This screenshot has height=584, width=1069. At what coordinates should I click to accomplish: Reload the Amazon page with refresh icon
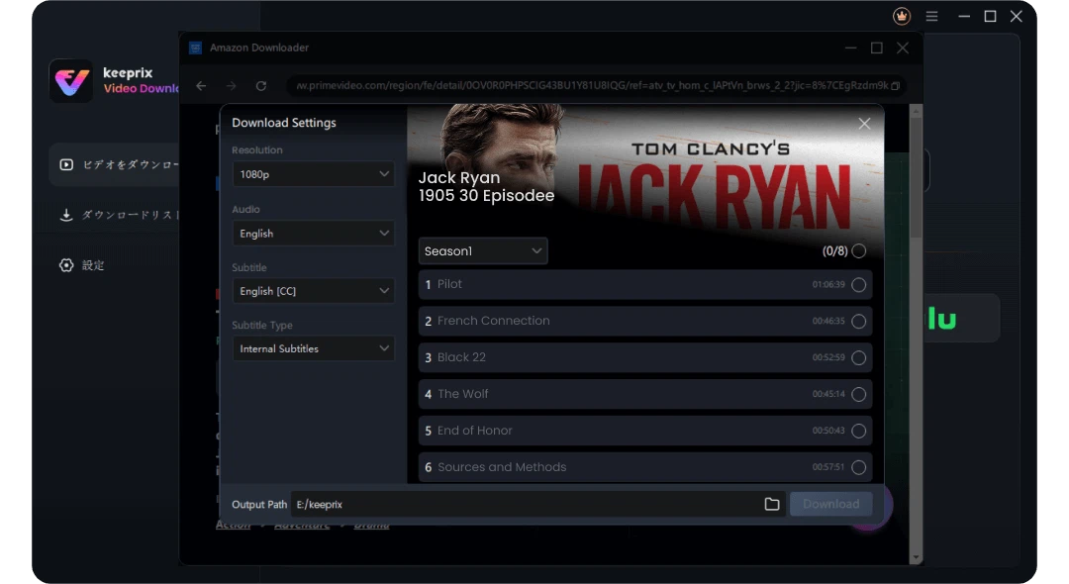[261, 86]
